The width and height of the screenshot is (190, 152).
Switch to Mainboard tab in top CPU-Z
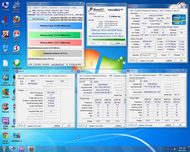[x=146, y=11]
